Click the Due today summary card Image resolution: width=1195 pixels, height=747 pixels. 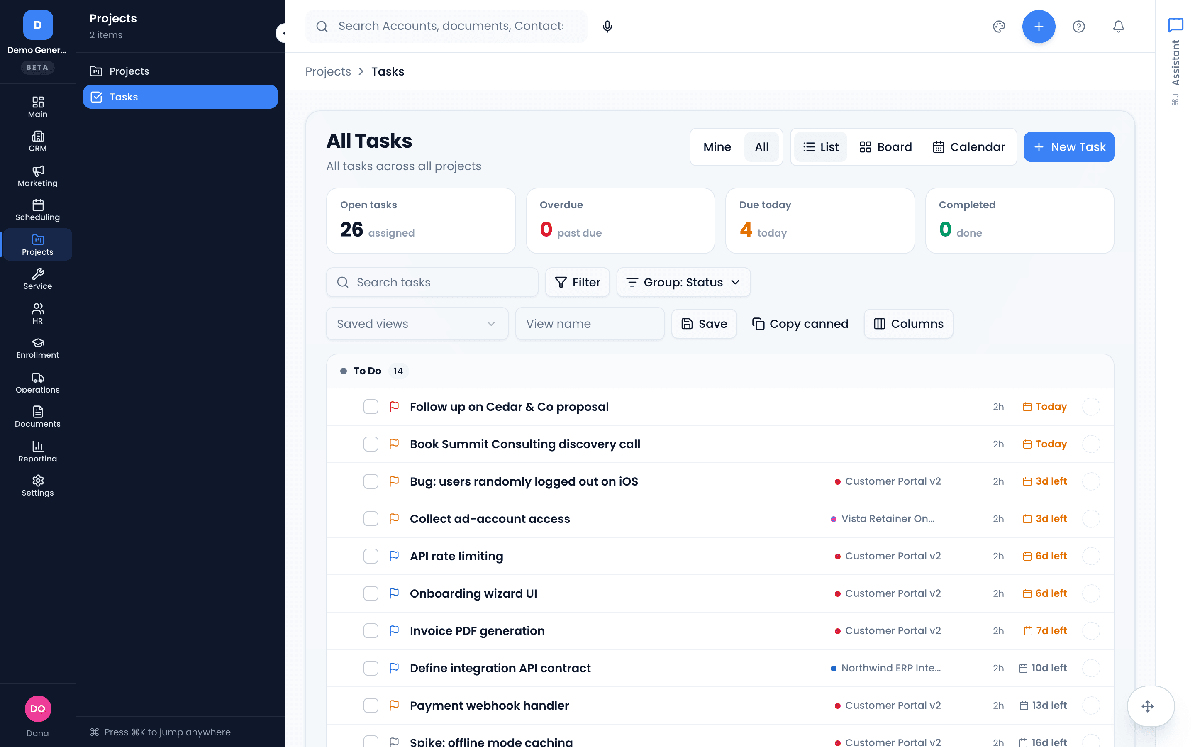coord(820,221)
